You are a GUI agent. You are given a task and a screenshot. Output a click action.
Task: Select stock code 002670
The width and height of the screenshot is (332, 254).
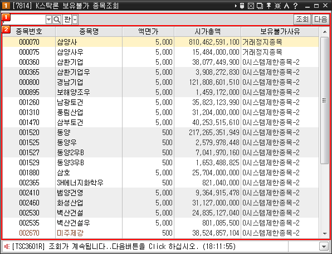tap(29, 233)
